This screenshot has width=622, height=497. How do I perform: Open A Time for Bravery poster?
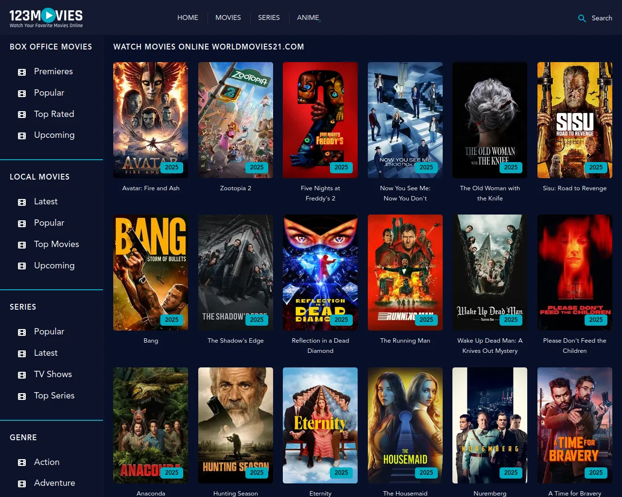click(575, 425)
